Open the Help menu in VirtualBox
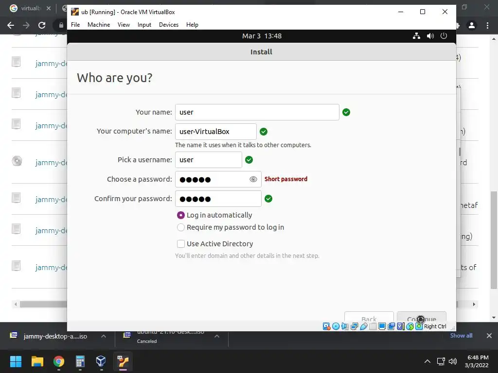This screenshot has width=498, height=373. click(x=192, y=25)
